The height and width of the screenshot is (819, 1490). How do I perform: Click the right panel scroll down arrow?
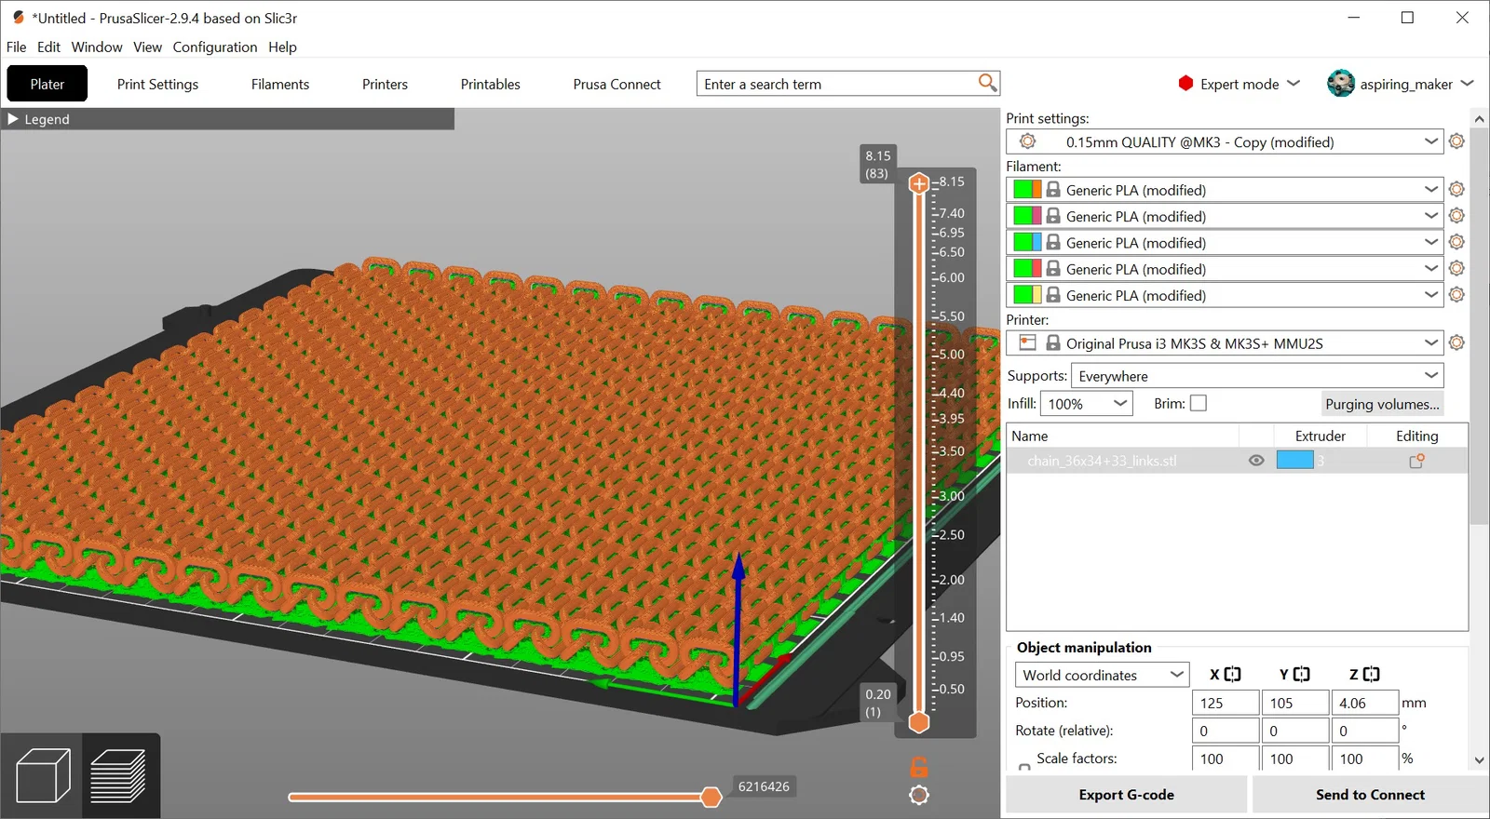pyautogui.click(x=1479, y=760)
